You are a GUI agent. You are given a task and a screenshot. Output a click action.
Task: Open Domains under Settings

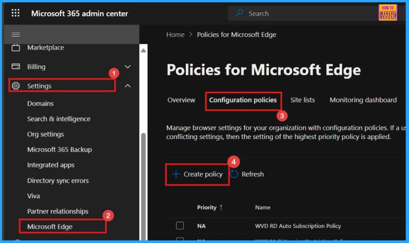point(40,104)
